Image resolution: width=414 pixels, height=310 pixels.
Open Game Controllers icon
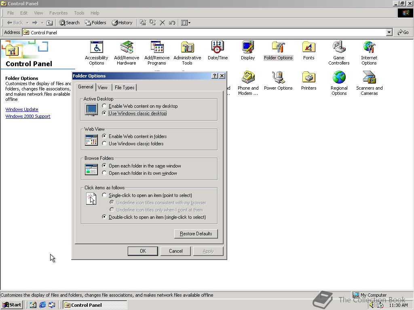pyautogui.click(x=339, y=53)
